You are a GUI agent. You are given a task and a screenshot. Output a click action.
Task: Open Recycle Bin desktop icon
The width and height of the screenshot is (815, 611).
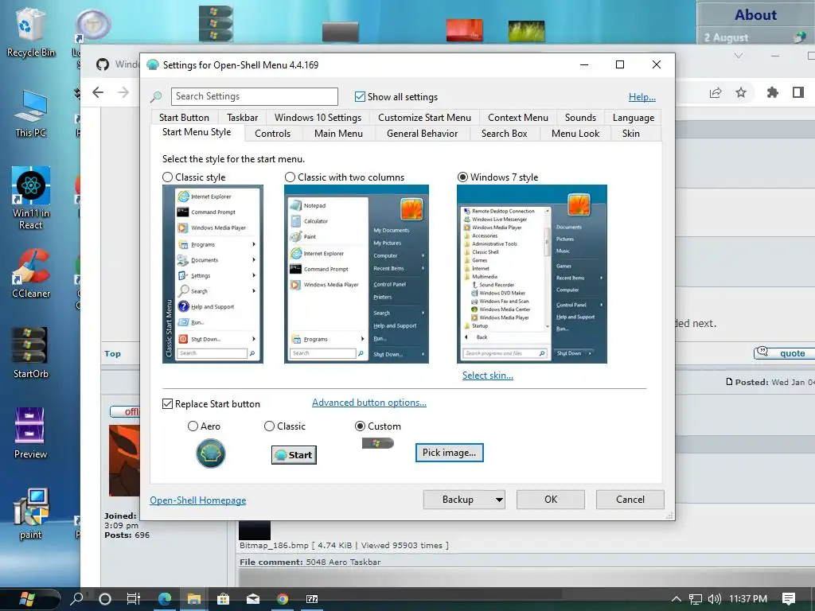coord(30,33)
